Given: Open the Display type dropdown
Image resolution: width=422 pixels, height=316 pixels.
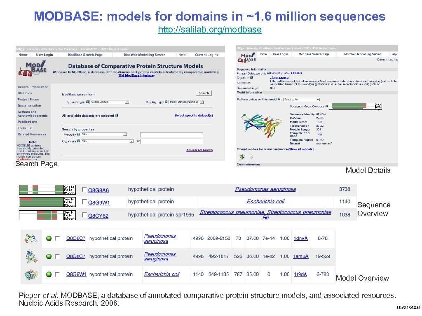Looking at the screenshot, I should pos(187,102).
